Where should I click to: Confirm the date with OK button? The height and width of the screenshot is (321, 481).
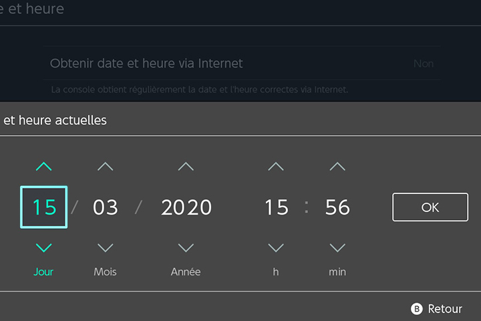click(x=430, y=207)
